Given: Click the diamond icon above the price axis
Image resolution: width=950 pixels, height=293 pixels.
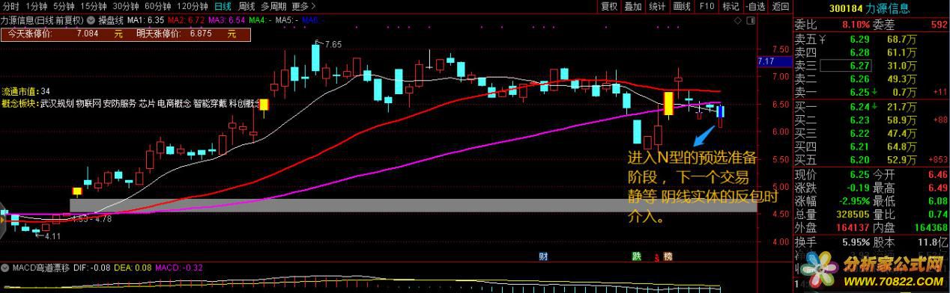Looking at the screenshot, I should [x=737, y=21].
